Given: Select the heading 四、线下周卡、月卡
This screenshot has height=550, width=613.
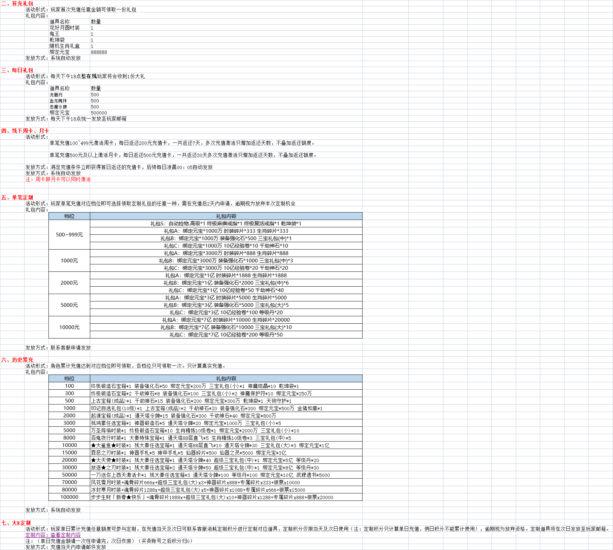Looking at the screenshot, I should (x=25, y=131).
